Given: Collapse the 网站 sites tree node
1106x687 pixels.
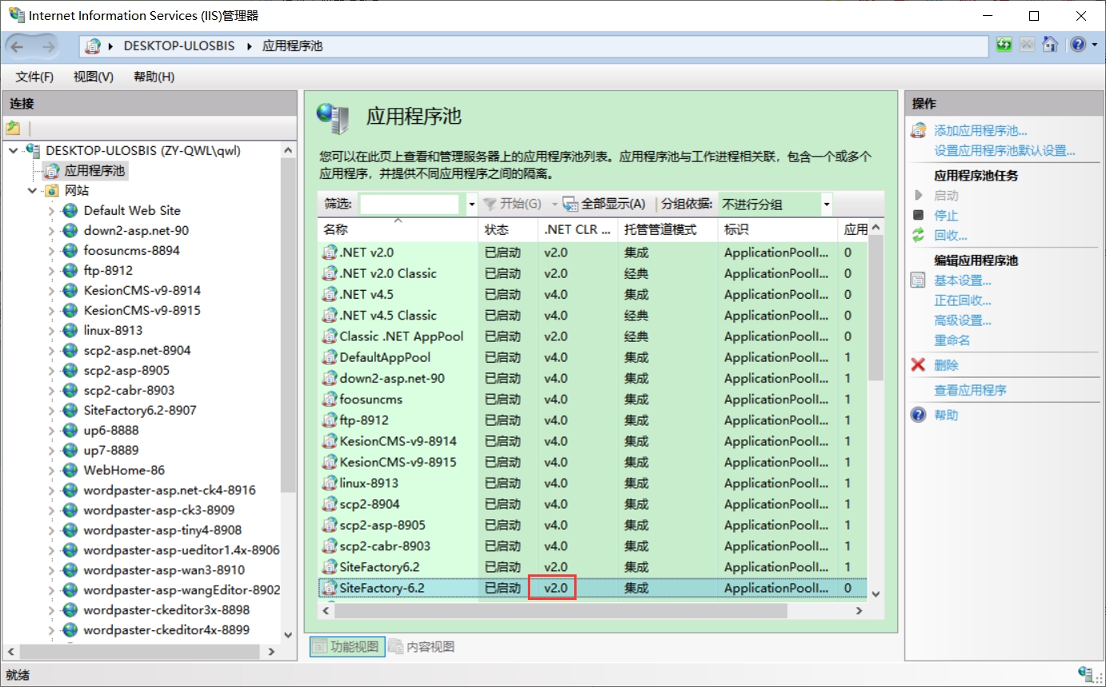Looking at the screenshot, I should 32,191.
